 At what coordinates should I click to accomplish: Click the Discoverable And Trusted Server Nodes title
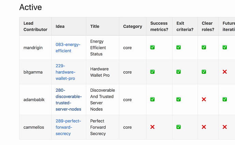click(103, 100)
